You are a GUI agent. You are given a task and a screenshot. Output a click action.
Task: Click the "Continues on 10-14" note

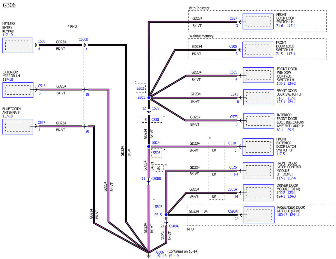click(x=183, y=251)
